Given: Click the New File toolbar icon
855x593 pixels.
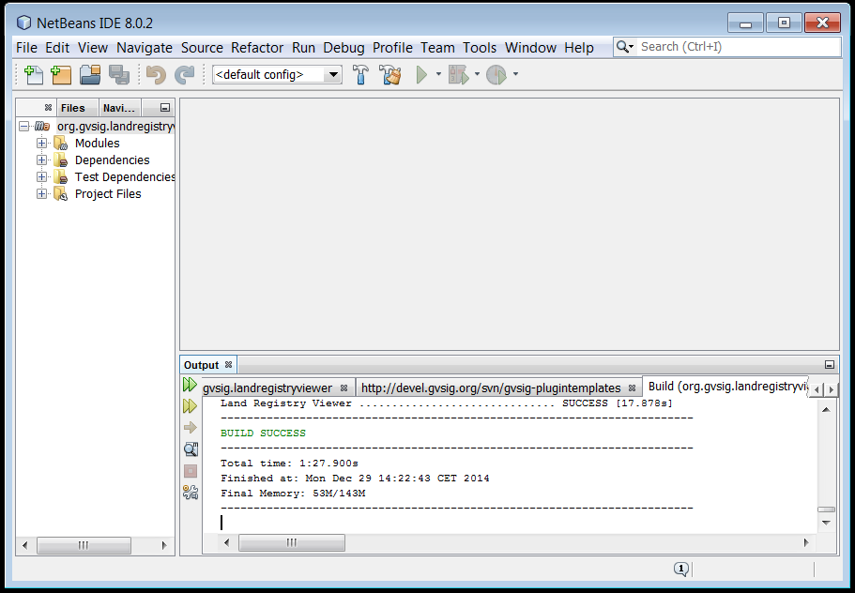Looking at the screenshot, I should pos(34,75).
